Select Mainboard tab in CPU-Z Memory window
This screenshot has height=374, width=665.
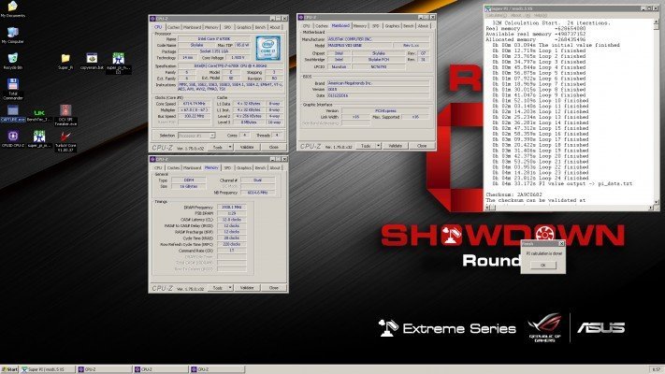[x=192, y=167]
